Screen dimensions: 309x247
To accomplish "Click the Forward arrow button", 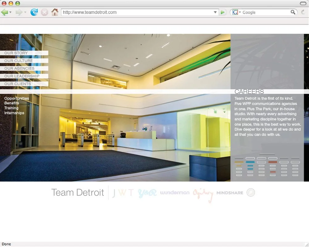I will pos(19,12).
